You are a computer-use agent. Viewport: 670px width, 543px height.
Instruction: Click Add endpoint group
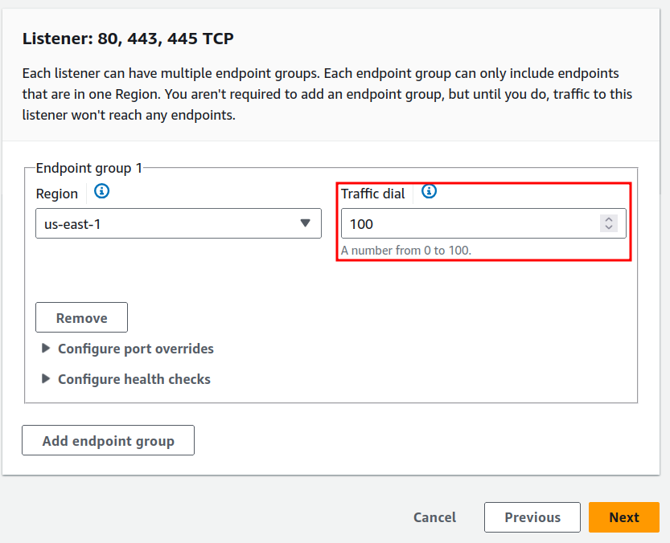tap(108, 440)
